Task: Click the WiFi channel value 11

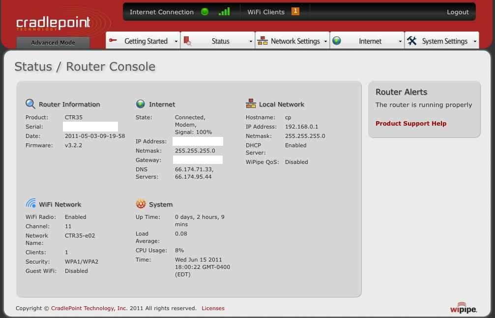Action: pyautogui.click(x=68, y=226)
